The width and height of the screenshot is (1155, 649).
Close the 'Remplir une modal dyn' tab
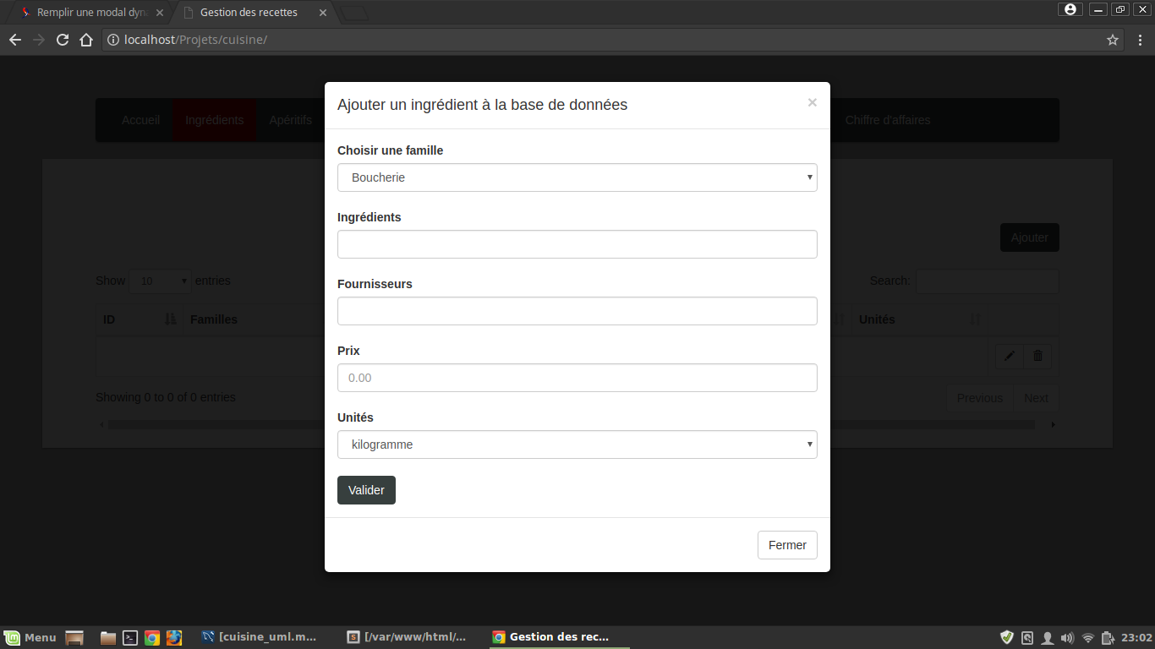point(160,13)
